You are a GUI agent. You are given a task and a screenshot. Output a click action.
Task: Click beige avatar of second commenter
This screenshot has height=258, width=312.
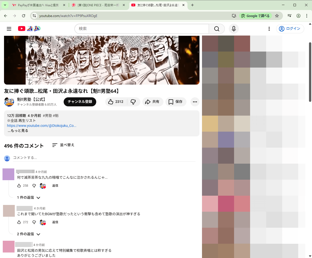click(x=9, y=211)
